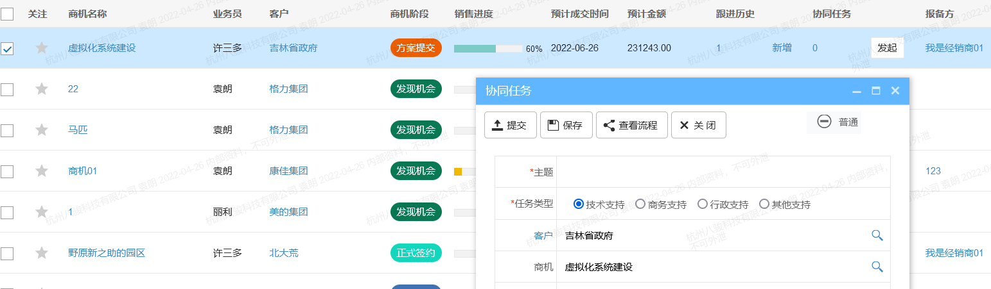
Task: Open the 吉林省政府 customer link
Action: (293, 48)
